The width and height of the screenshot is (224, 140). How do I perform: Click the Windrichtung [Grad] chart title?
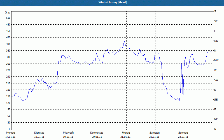(113, 3)
